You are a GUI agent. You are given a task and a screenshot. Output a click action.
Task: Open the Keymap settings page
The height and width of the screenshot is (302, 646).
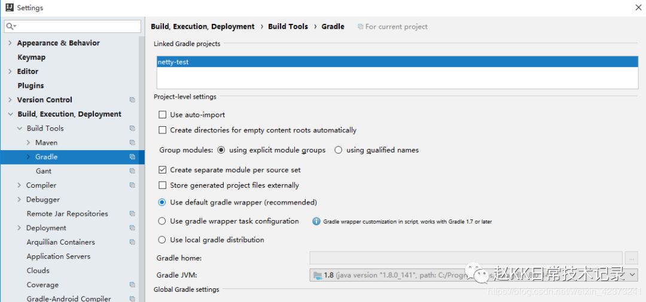coord(31,57)
